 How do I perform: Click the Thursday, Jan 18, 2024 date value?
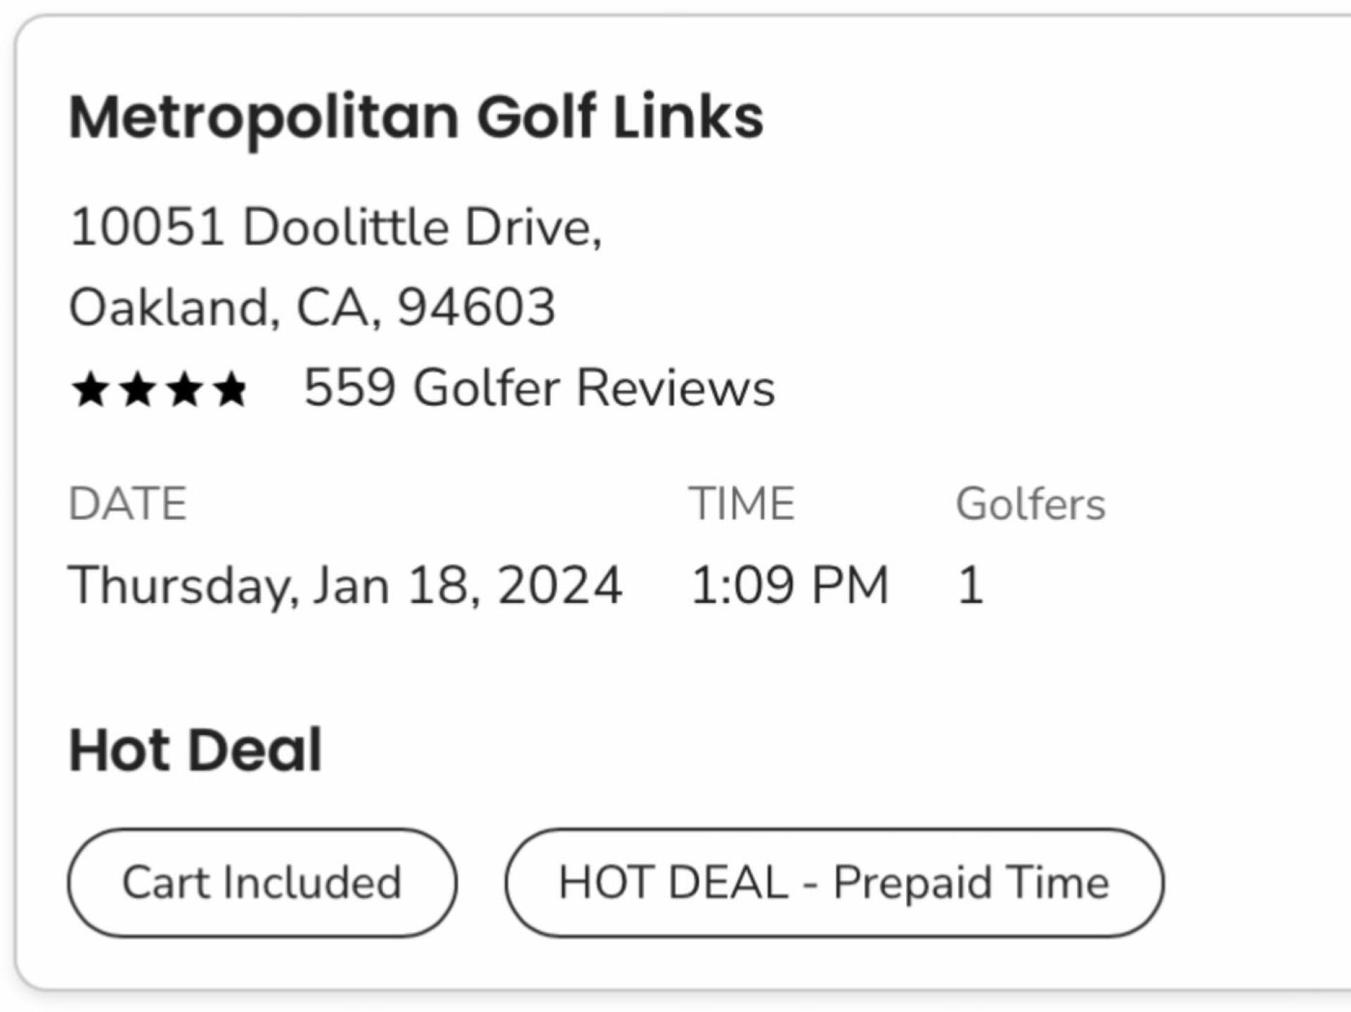click(x=345, y=585)
